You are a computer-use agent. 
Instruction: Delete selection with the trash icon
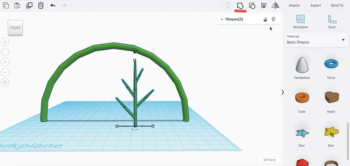coord(41,5)
